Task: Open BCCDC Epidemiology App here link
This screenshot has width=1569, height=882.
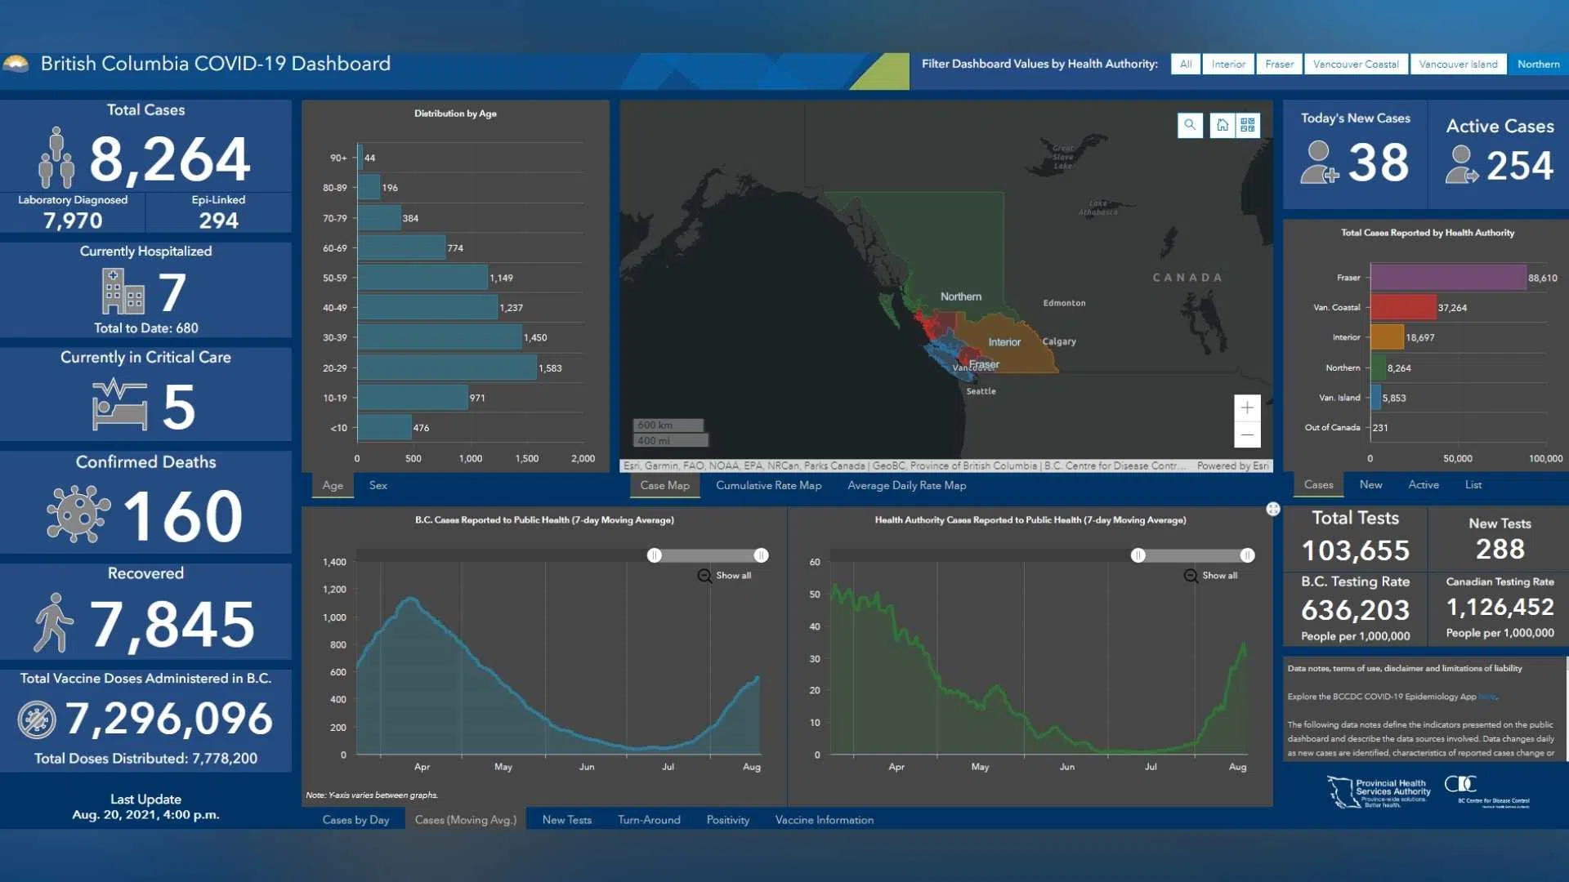Action: pos(1486,697)
